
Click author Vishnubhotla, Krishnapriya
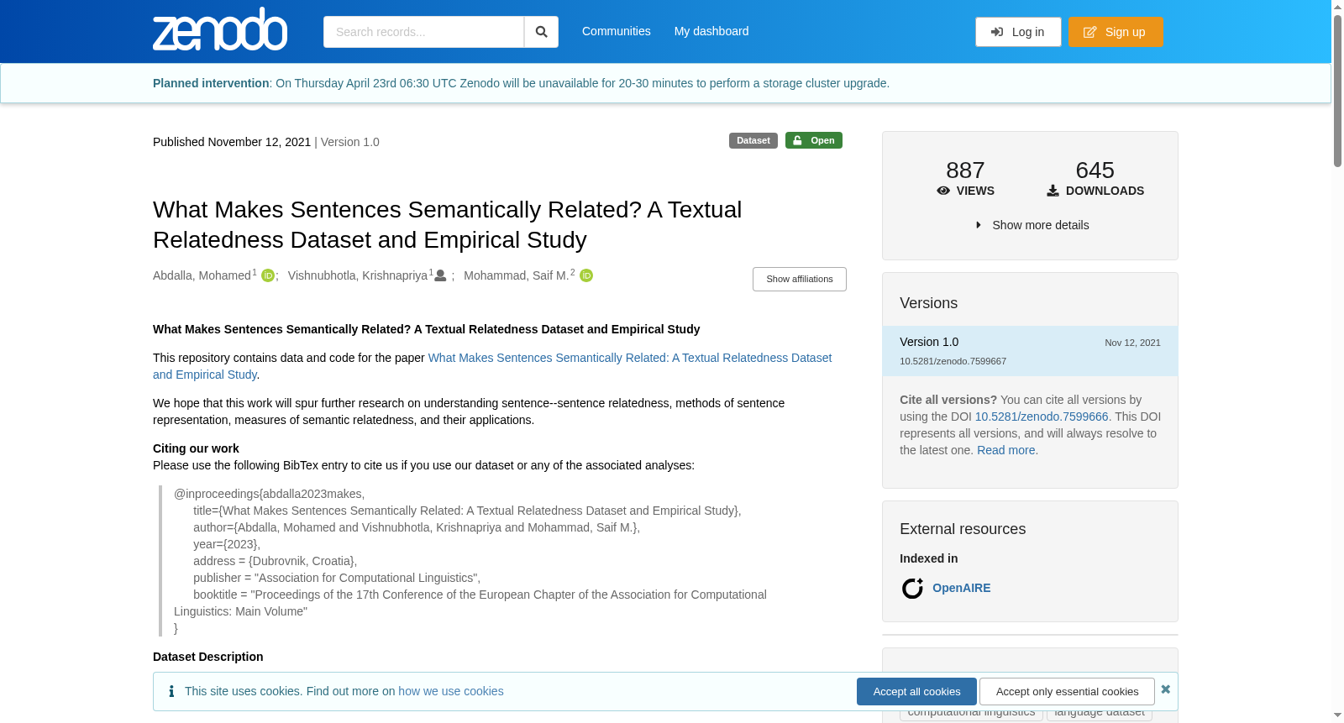click(x=358, y=275)
